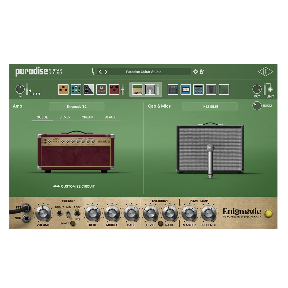The width and height of the screenshot is (288, 288).
Task: Click the power amp MASTER knob
Action: tap(189, 213)
